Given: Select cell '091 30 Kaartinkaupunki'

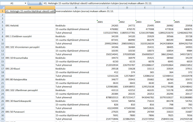Looking at the screenshot, I should tap(30, 101).
